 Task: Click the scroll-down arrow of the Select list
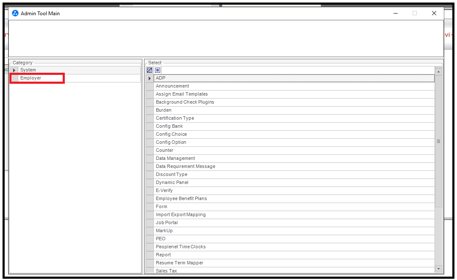438,269
